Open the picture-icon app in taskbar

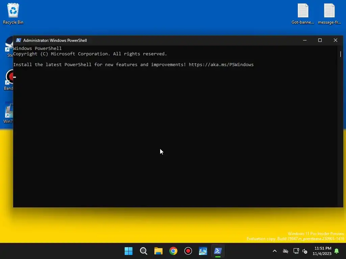(x=203, y=251)
